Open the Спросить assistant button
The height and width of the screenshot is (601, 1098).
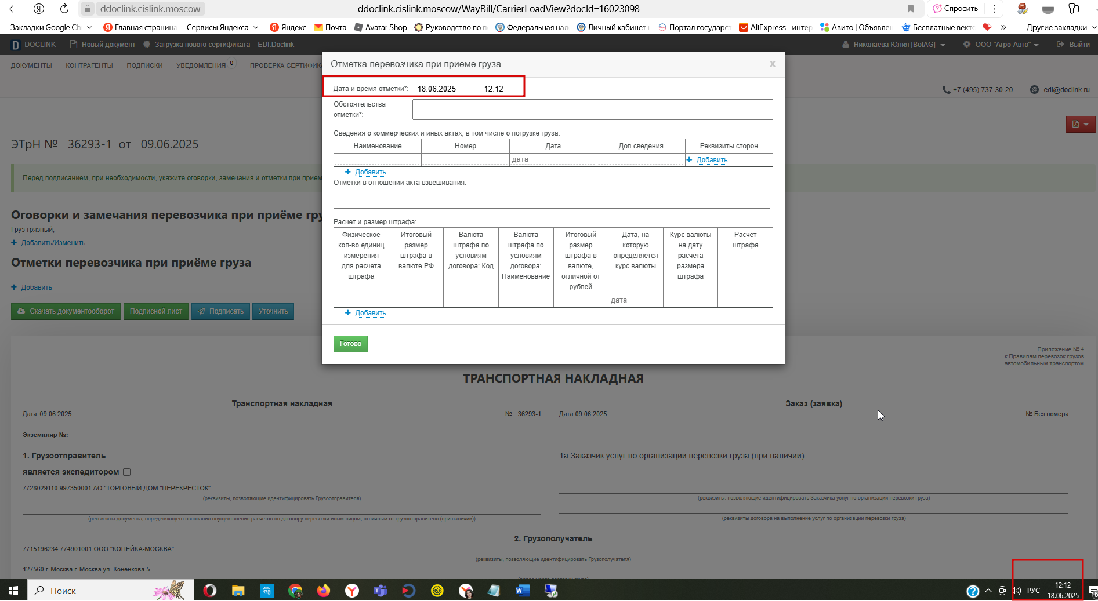tap(955, 9)
